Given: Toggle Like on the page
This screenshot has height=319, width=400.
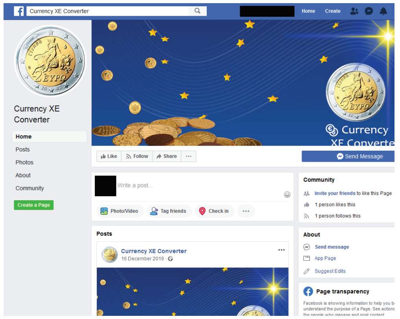Looking at the screenshot, I should pos(109,156).
